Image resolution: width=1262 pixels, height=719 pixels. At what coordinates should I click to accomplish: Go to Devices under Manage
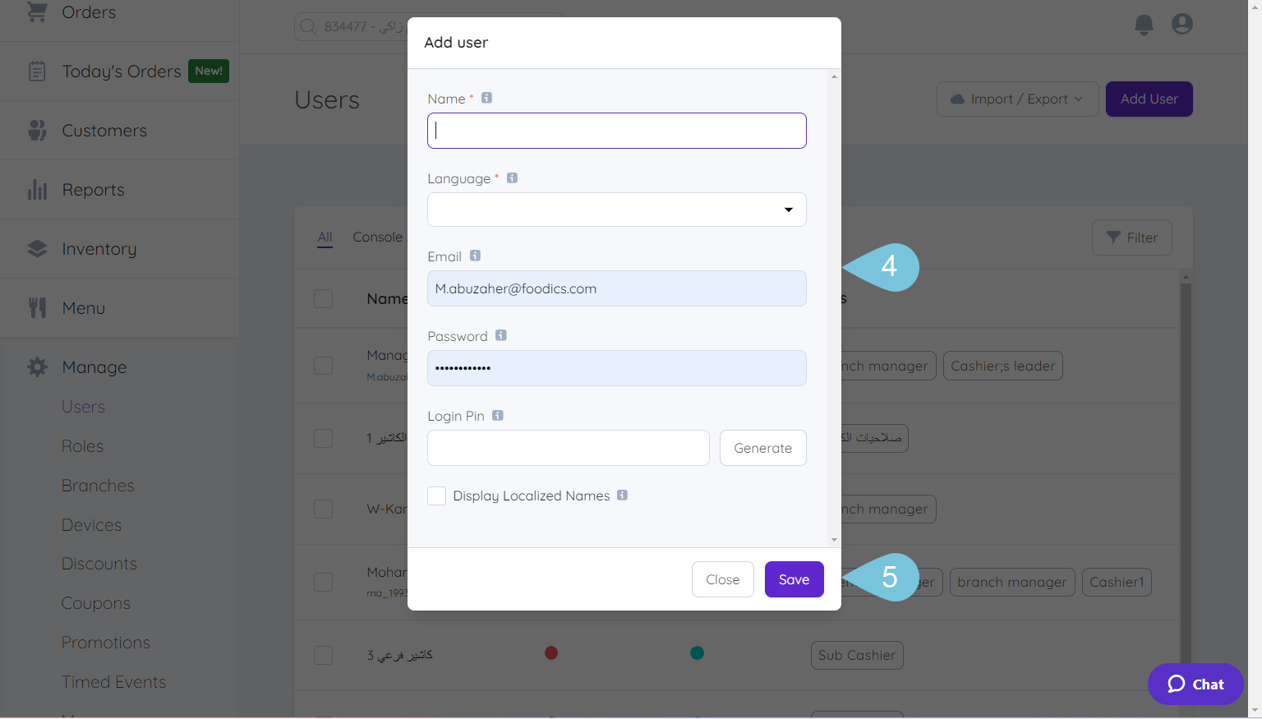[x=91, y=525]
